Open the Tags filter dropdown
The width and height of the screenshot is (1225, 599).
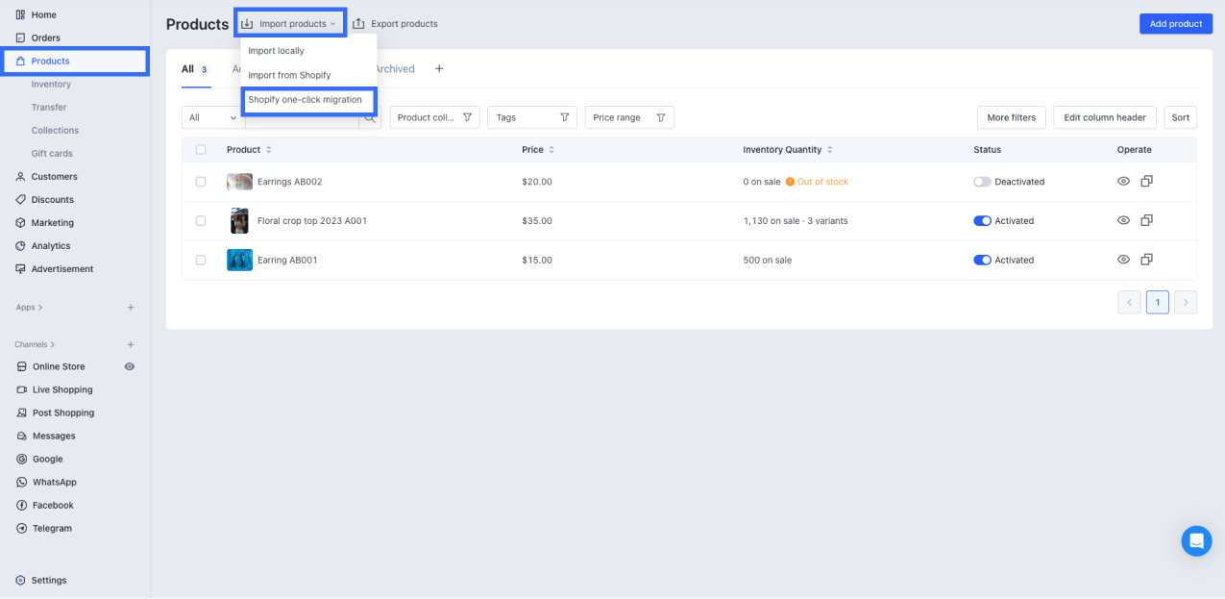[531, 117]
